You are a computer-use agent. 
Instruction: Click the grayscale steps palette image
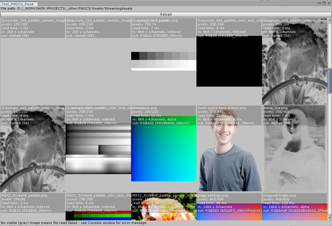click(164, 61)
